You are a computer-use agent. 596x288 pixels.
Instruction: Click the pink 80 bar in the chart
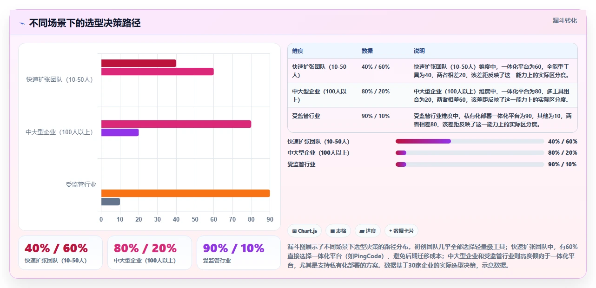[176, 124]
